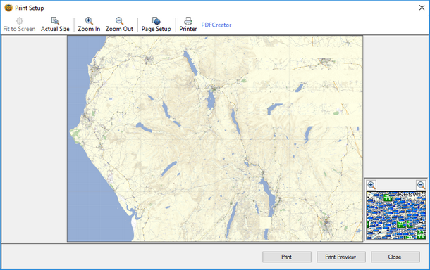The height and width of the screenshot is (270, 430).
Task: Click the Zoom Out toolbar icon
Action: point(119,21)
